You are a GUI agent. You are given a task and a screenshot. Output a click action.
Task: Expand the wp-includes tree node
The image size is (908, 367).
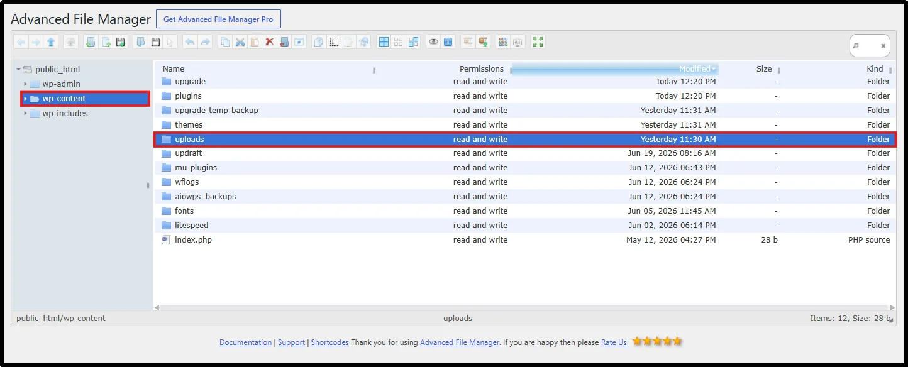(25, 114)
